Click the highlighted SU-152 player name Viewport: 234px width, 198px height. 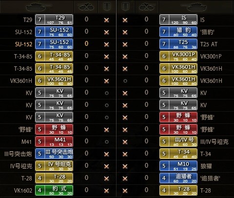pos(23,44)
